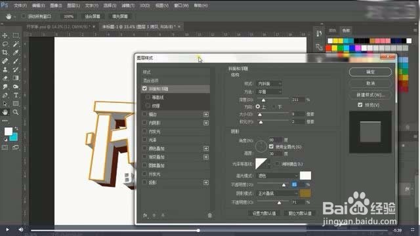Select the History Brush tool

point(16,69)
